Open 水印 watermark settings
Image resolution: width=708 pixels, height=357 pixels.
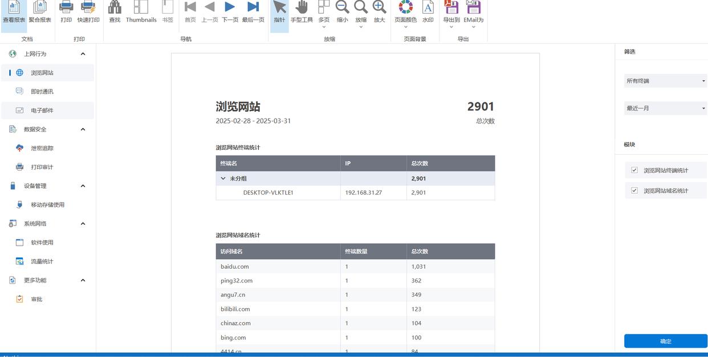pos(428,13)
